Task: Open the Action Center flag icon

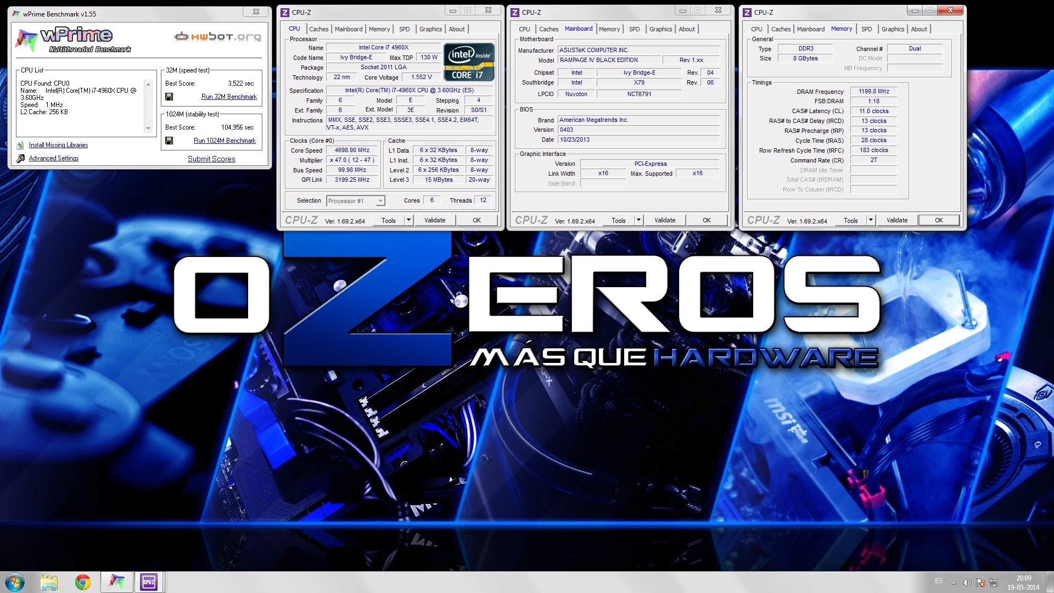Action: point(980,583)
